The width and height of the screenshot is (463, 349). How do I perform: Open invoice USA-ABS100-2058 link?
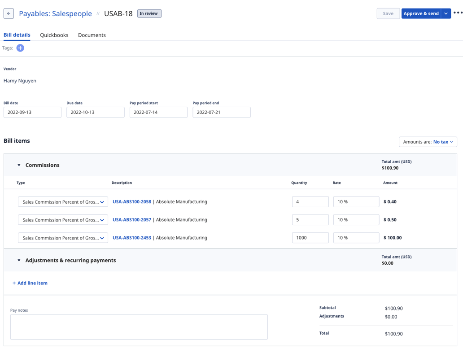(131, 201)
